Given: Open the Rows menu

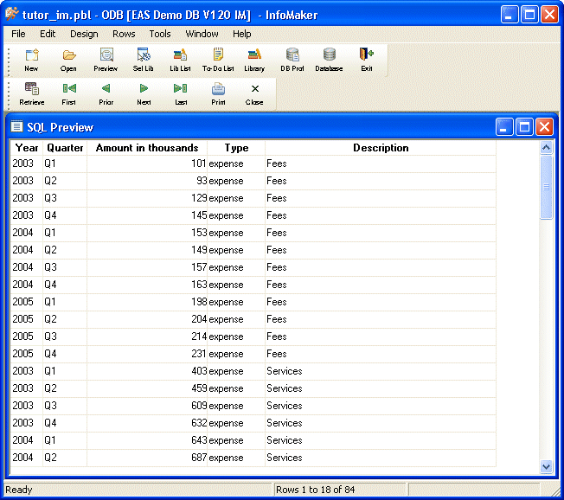Looking at the screenshot, I should pyautogui.click(x=124, y=34).
